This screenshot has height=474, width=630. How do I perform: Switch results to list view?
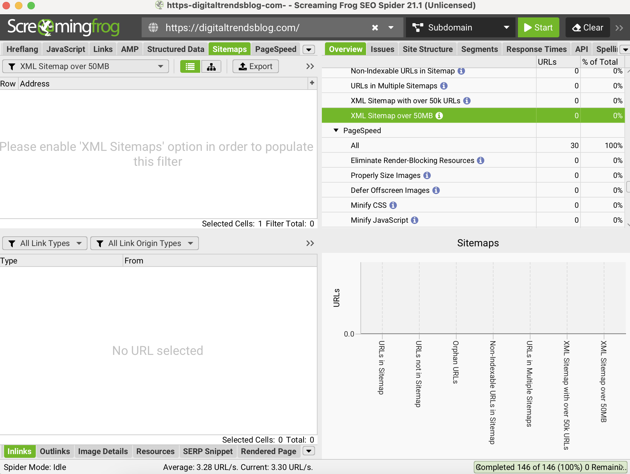(190, 66)
